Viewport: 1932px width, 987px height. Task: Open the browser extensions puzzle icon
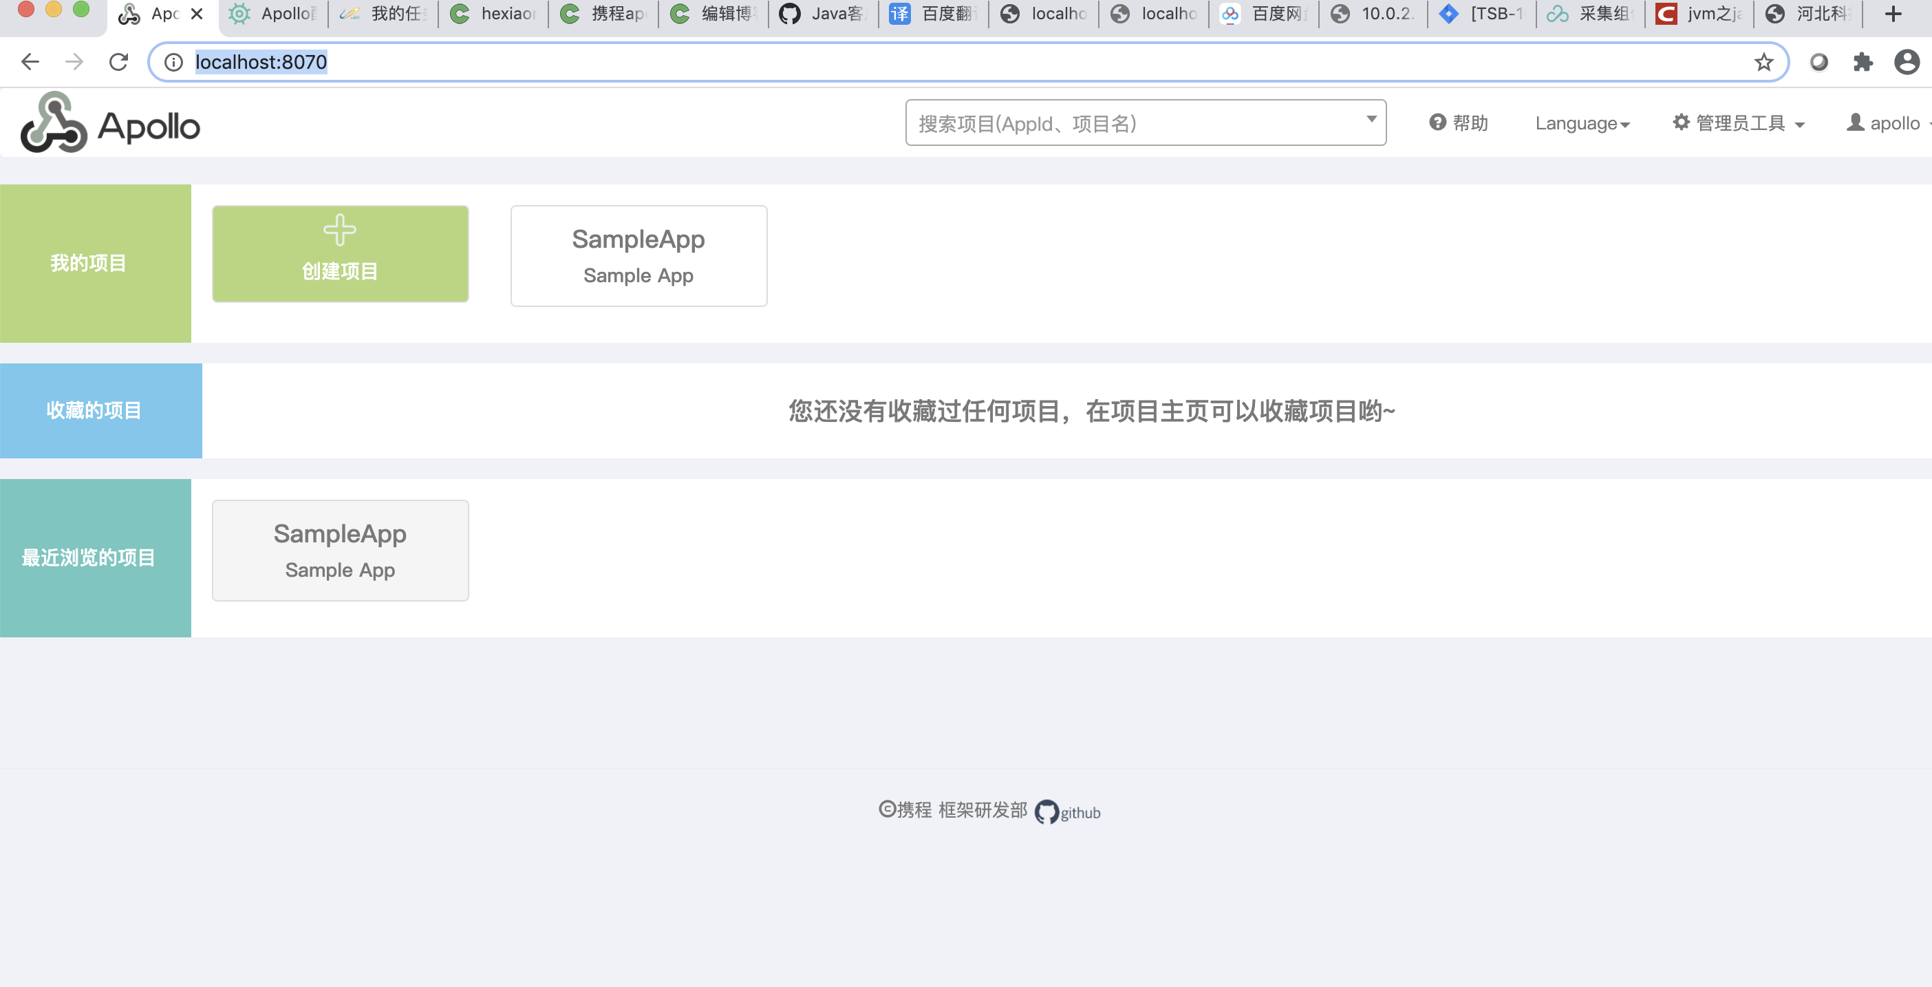(x=1863, y=62)
